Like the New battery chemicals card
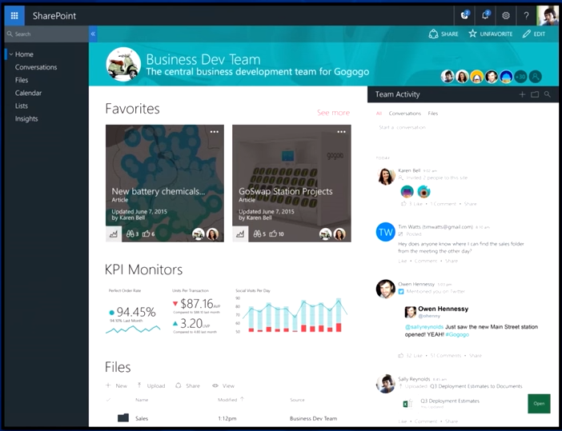 (x=148, y=234)
